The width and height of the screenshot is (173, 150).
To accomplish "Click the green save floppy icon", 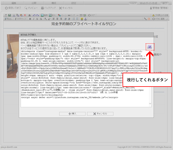I will tap(10, 15).
